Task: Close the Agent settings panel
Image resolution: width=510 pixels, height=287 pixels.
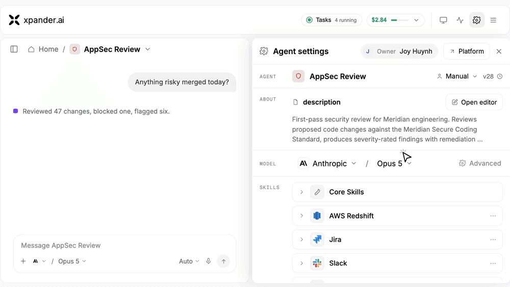Action: (499, 51)
